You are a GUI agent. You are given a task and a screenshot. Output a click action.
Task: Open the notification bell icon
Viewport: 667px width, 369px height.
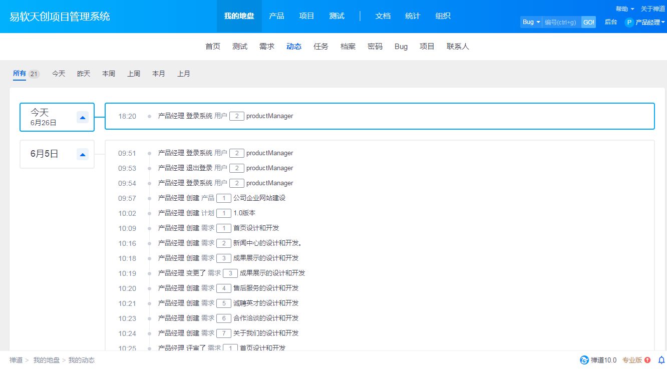click(661, 360)
